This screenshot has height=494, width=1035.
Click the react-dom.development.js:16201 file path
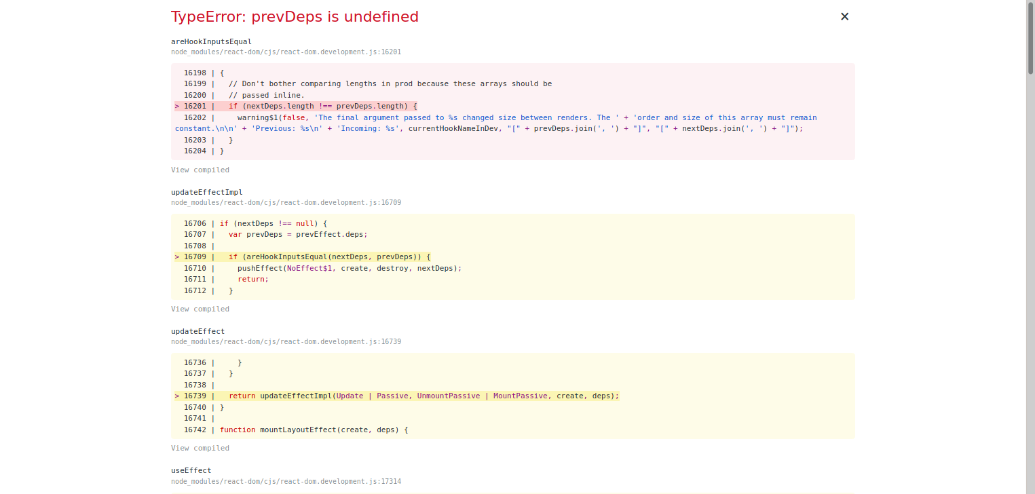(x=286, y=52)
